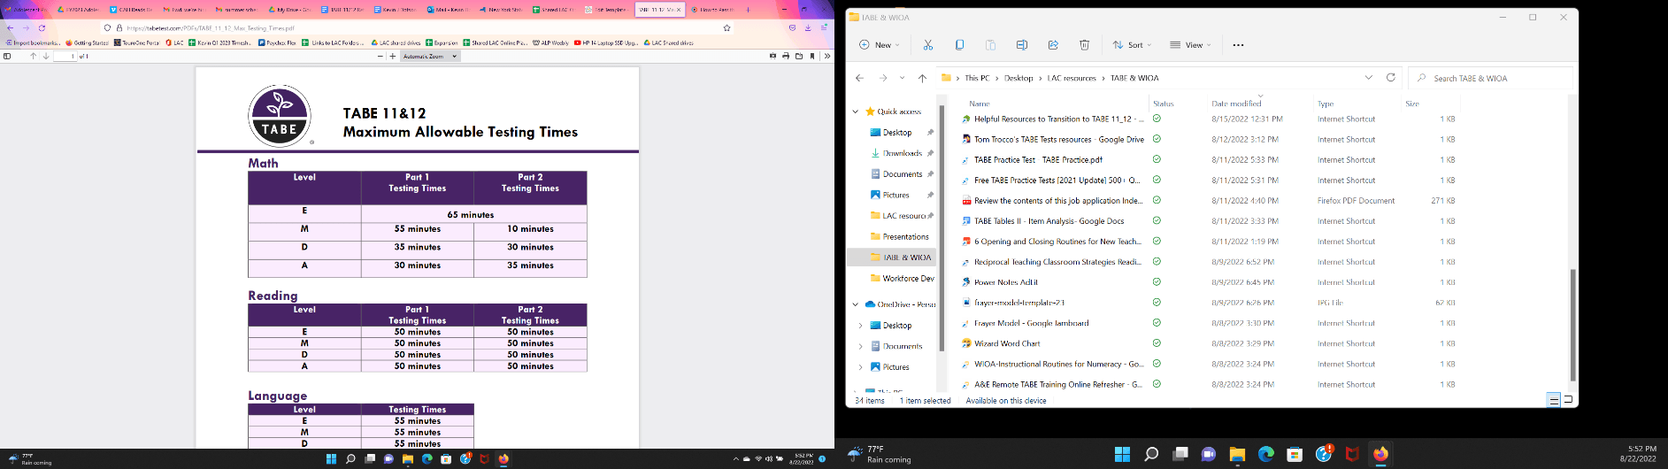Open See more three-dot menu

point(1238,44)
